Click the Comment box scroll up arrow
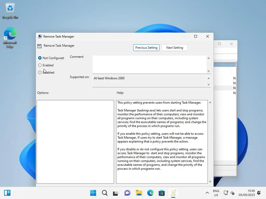 pyautogui.click(x=209, y=58)
